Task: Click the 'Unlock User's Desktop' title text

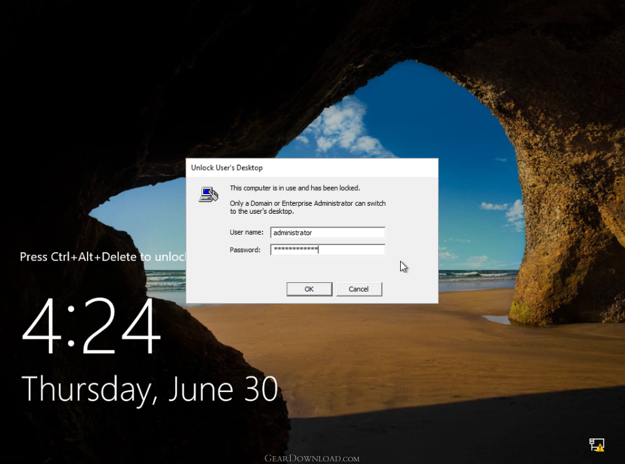Action: pos(227,168)
